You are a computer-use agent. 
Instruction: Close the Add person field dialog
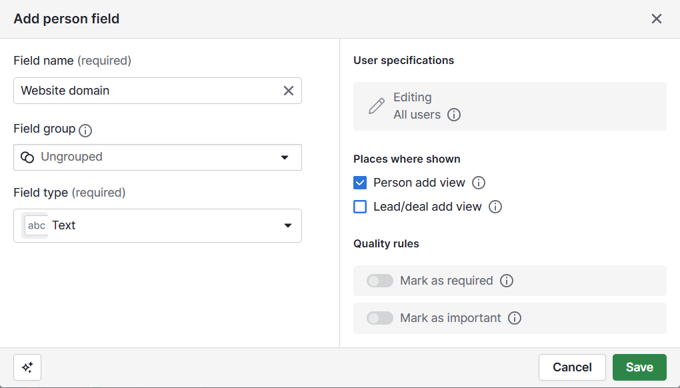click(x=657, y=19)
